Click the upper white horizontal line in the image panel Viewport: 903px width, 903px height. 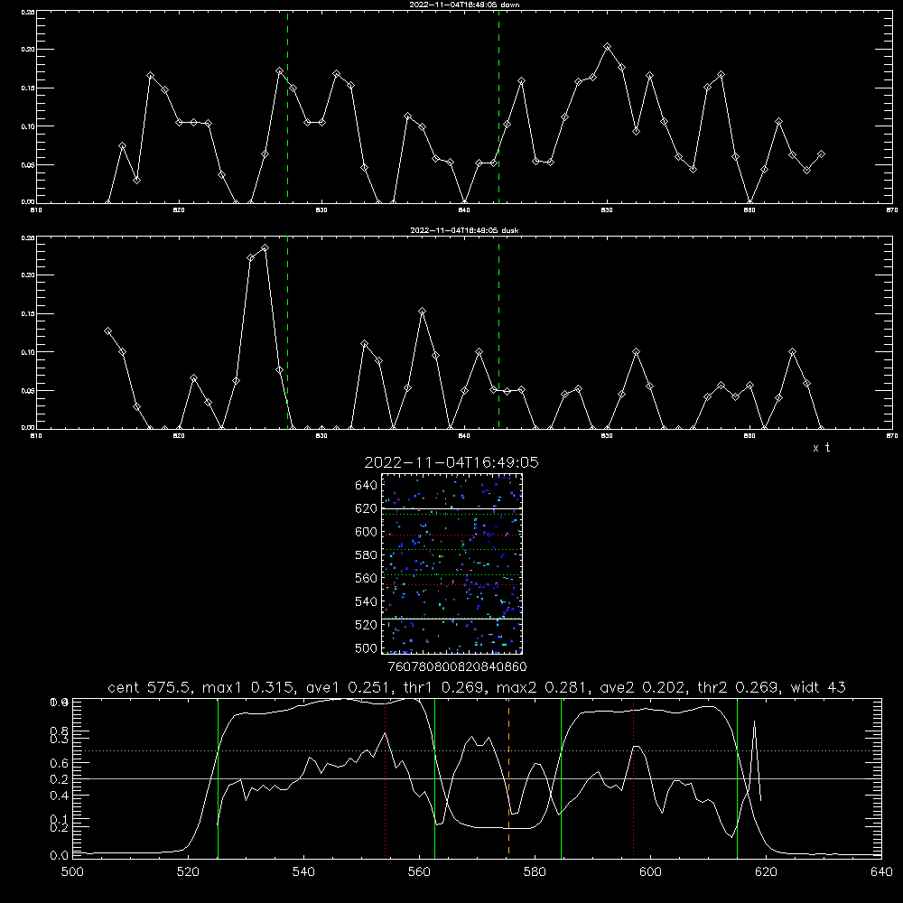[x=452, y=508]
